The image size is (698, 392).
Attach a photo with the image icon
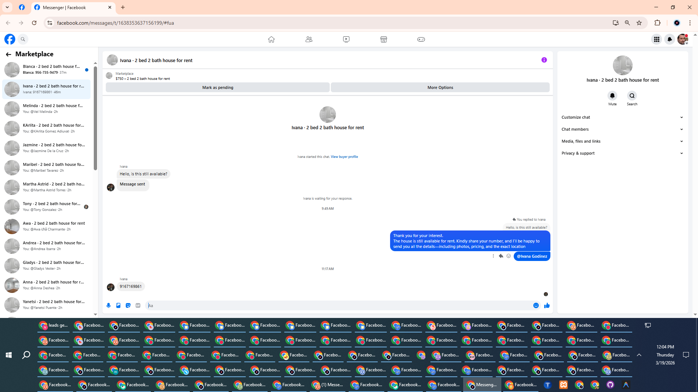pos(118,306)
